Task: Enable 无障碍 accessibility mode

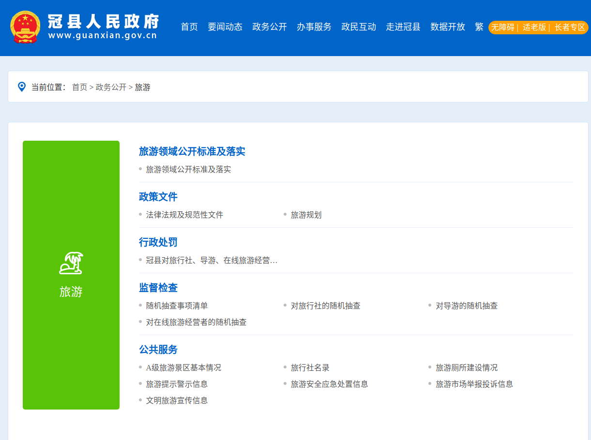Action: pyautogui.click(x=503, y=28)
